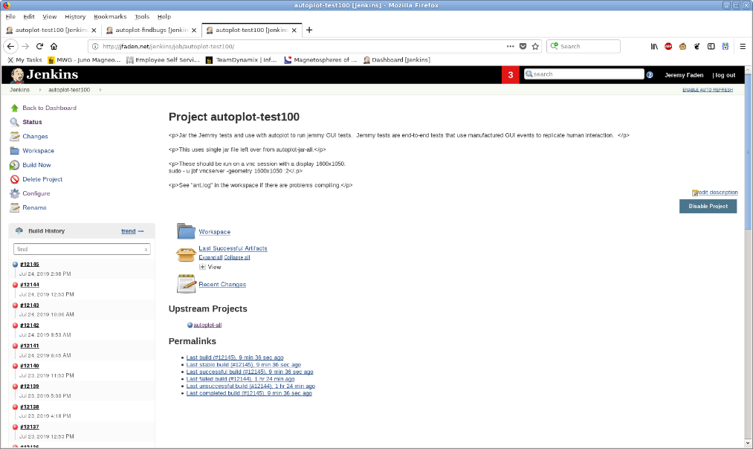Clear the find field with x

click(146, 249)
